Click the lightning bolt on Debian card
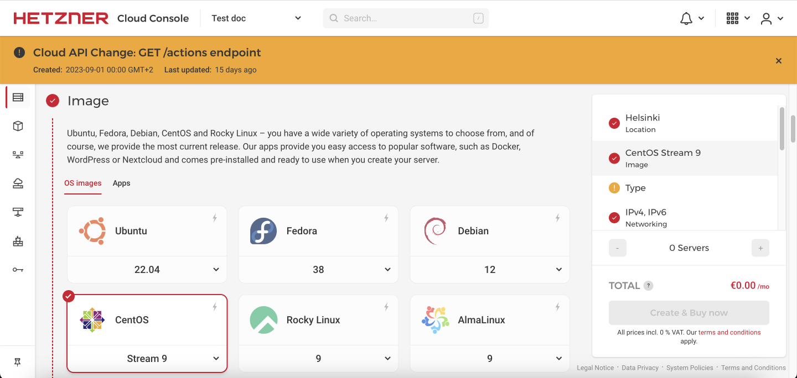This screenshot has width=797, height=378. coord(558,218)
